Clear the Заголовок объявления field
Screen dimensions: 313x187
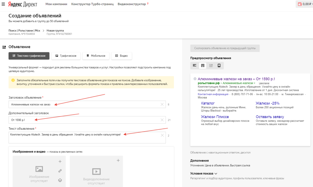tap(162, 104)
